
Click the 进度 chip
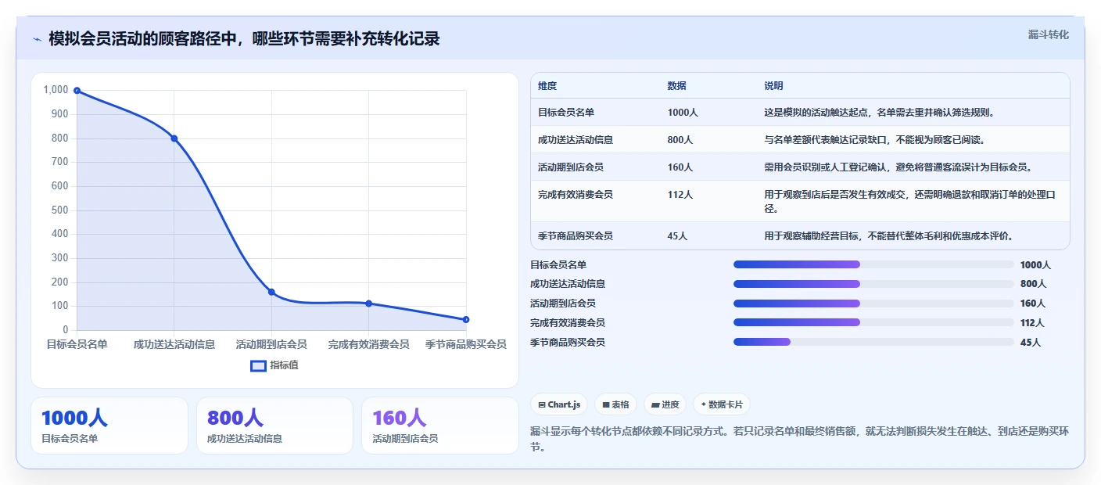coord(665,404)
